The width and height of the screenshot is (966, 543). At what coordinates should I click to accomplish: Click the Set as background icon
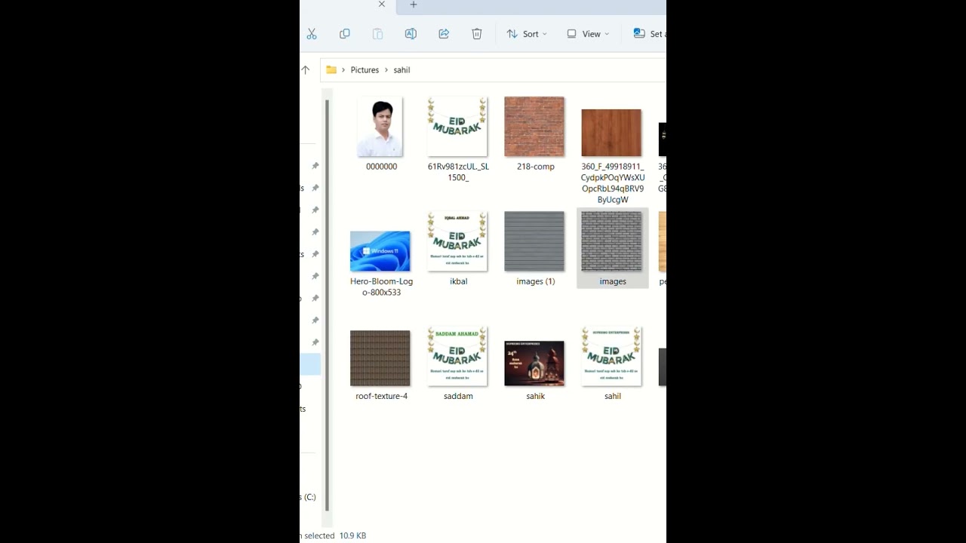click(x=639, y=34)
